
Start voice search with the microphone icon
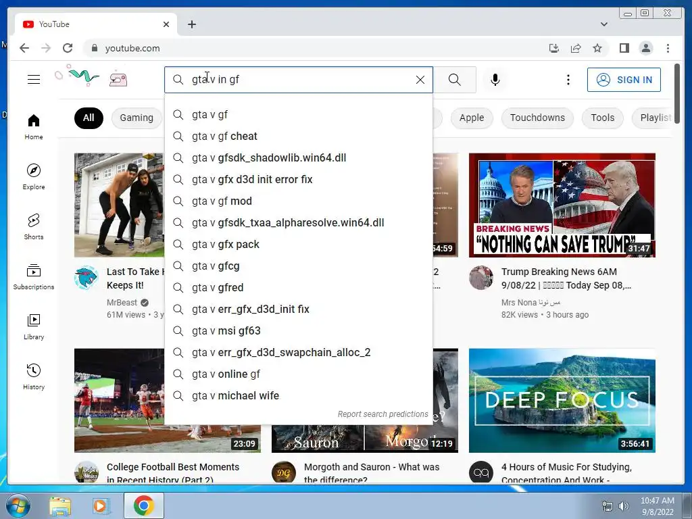[495, 80]
